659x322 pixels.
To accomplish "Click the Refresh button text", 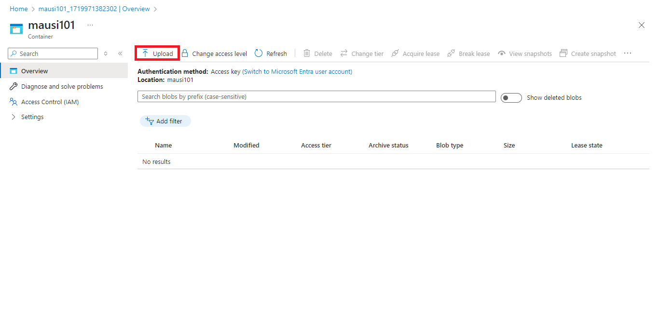I will point(277,54).
